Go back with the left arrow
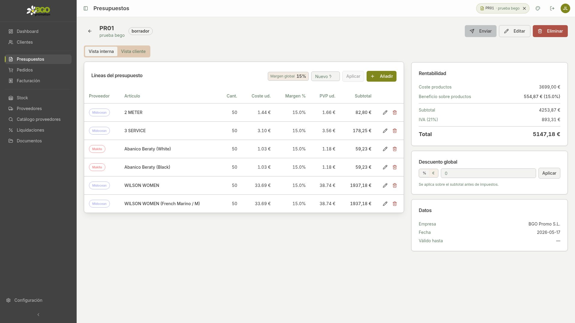The height and width of the screenshot is (323, 575). [90, 31]
